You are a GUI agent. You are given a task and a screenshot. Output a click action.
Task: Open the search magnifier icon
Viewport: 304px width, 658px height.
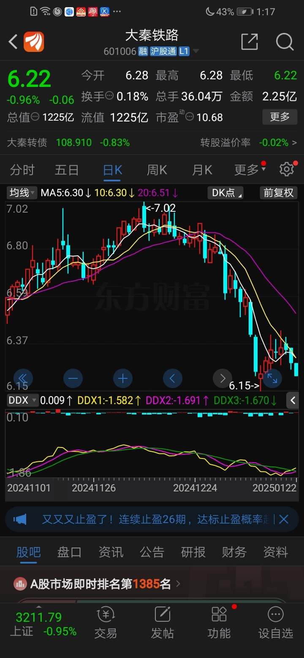[285, 42]
